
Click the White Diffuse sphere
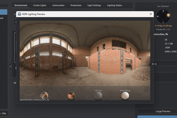click(125, 95)
